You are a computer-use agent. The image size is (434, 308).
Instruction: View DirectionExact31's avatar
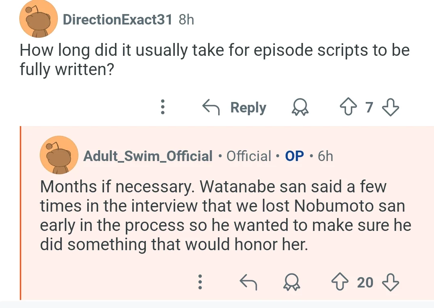coord(39,19)
